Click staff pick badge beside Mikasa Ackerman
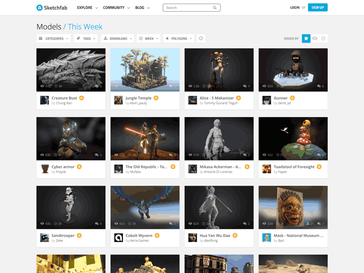The height and width of the screenshot is (273, 364). coord(247,167)
